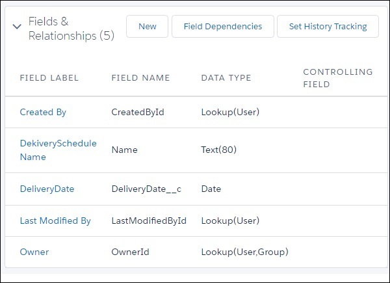Image resolution: width=390 pixels, height=283 pixels.
Task: Click the New field button
Action: (x=148, y=27)
